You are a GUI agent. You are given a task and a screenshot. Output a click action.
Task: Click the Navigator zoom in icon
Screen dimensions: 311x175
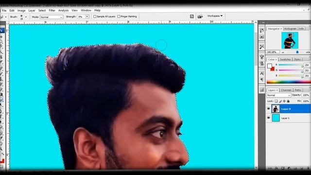coord(308,52)
